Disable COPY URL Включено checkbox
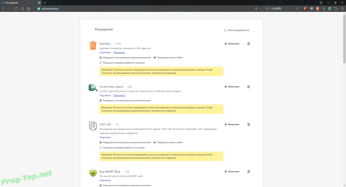 pyautogui.click(x=226, y=124)
